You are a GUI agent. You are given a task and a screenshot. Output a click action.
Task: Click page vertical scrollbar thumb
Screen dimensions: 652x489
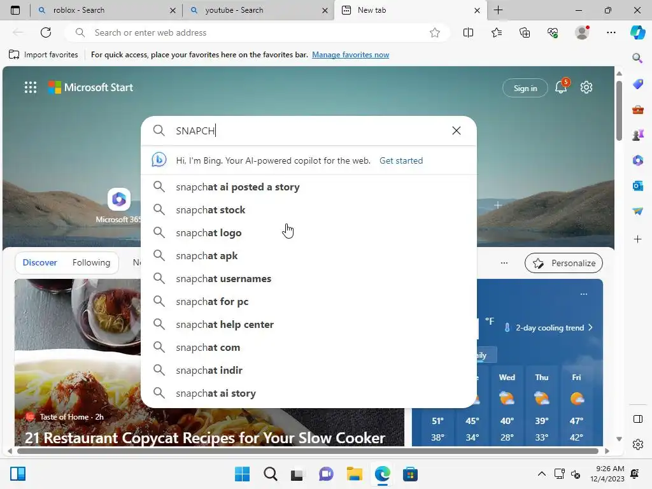point(619,111)
